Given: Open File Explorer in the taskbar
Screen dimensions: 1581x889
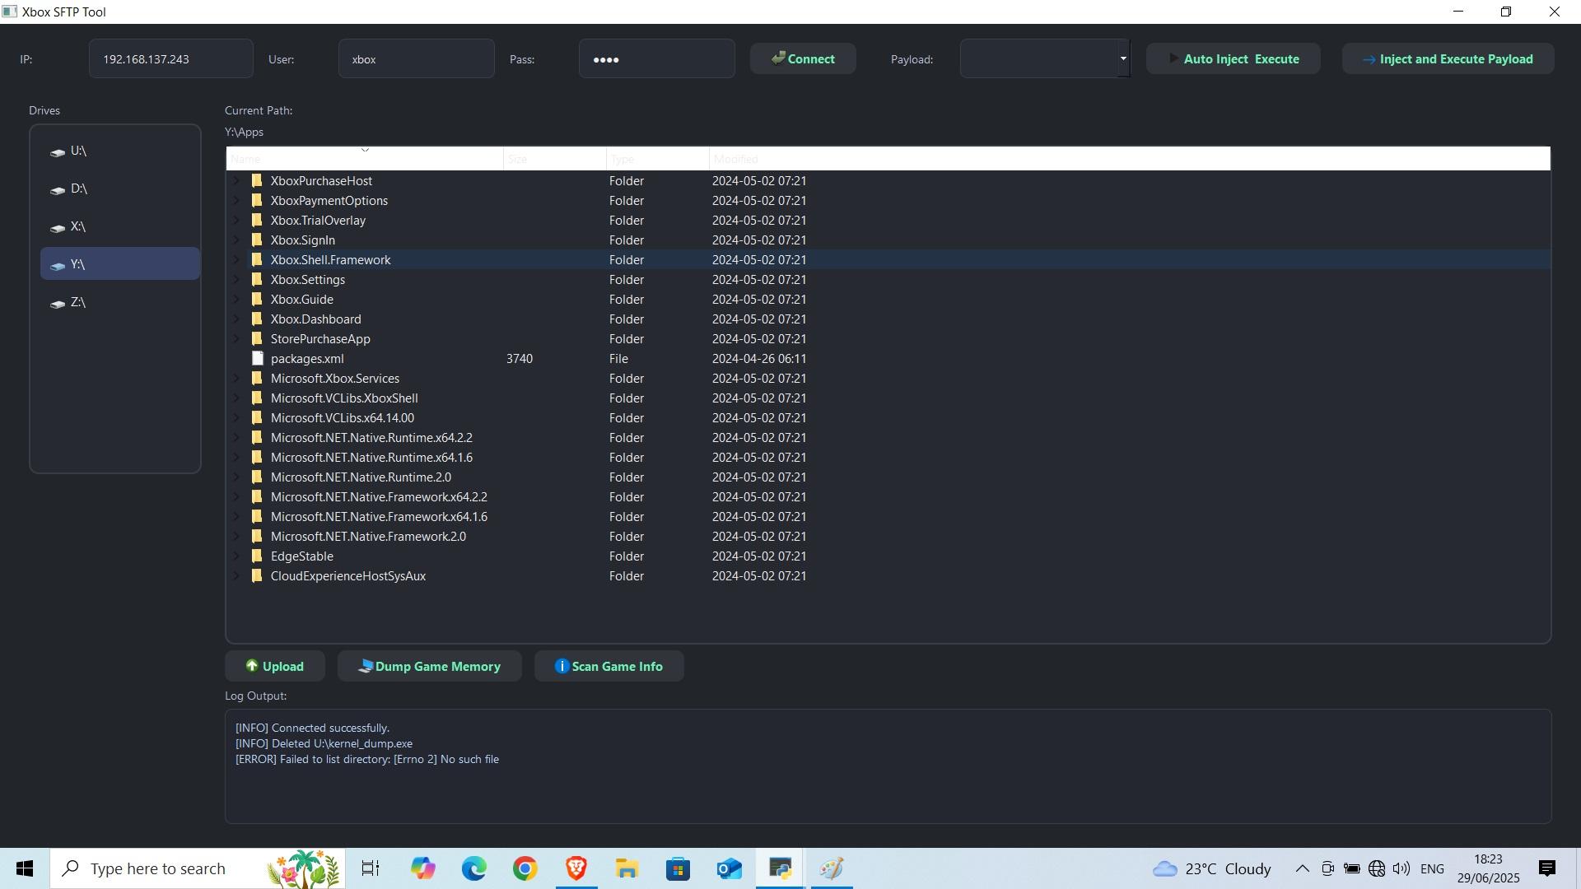Looking at the screenshot, I should click(627, 868).
